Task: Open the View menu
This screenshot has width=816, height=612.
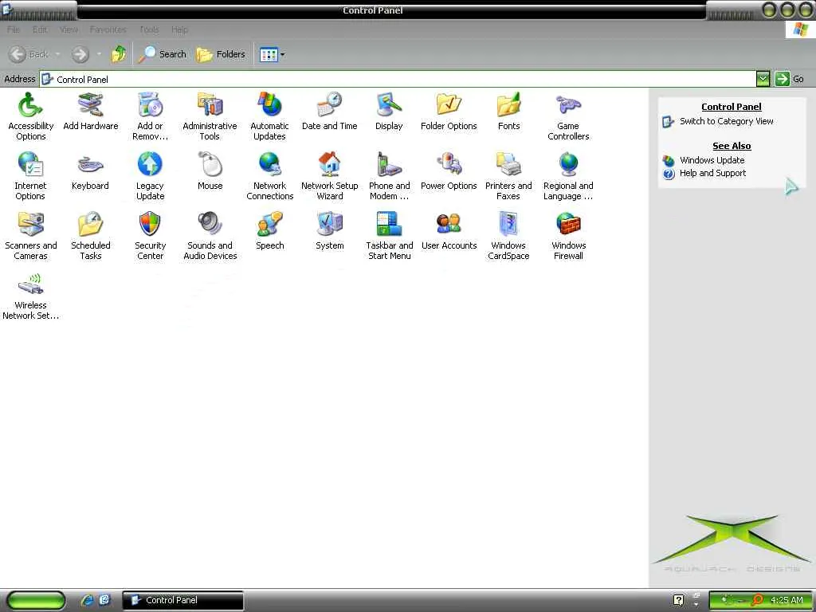Action: (69, 29)
